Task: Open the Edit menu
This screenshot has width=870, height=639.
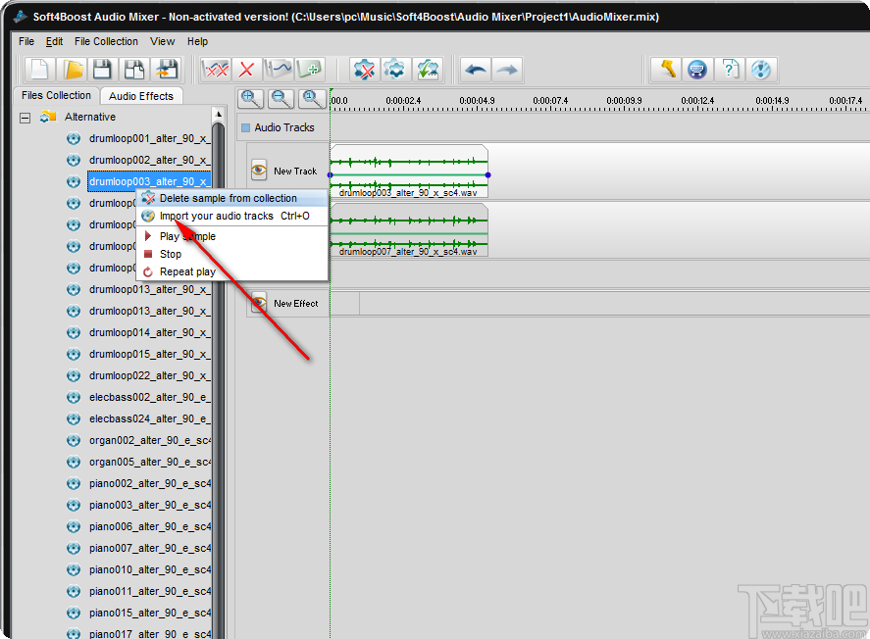Action: pos(54,41)
